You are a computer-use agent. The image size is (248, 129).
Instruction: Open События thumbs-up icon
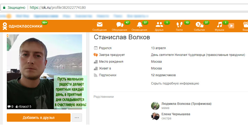pyautogui.click(x=200, y=25)
